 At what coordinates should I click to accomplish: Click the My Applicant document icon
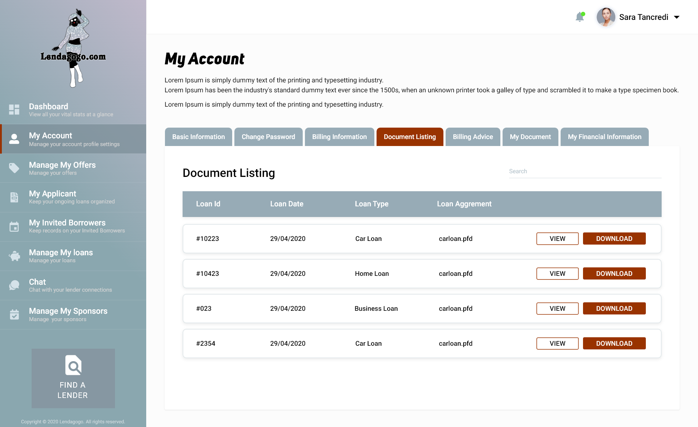coord(14,197)
